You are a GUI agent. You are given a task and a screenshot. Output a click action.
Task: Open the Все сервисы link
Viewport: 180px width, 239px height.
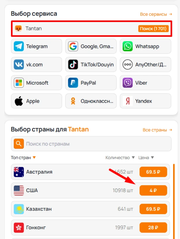(x=156, y=14)
